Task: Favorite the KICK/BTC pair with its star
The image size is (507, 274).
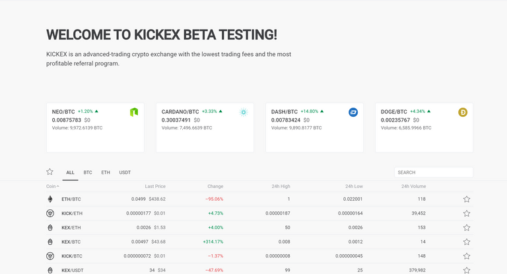Action: coord(467,256)
